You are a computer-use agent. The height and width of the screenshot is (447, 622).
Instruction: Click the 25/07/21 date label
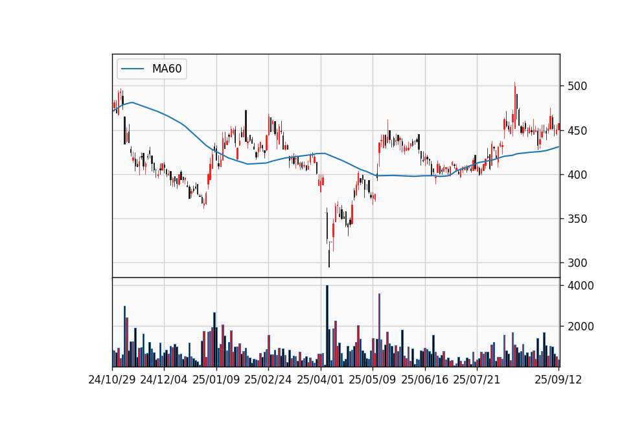click(477, 380)
